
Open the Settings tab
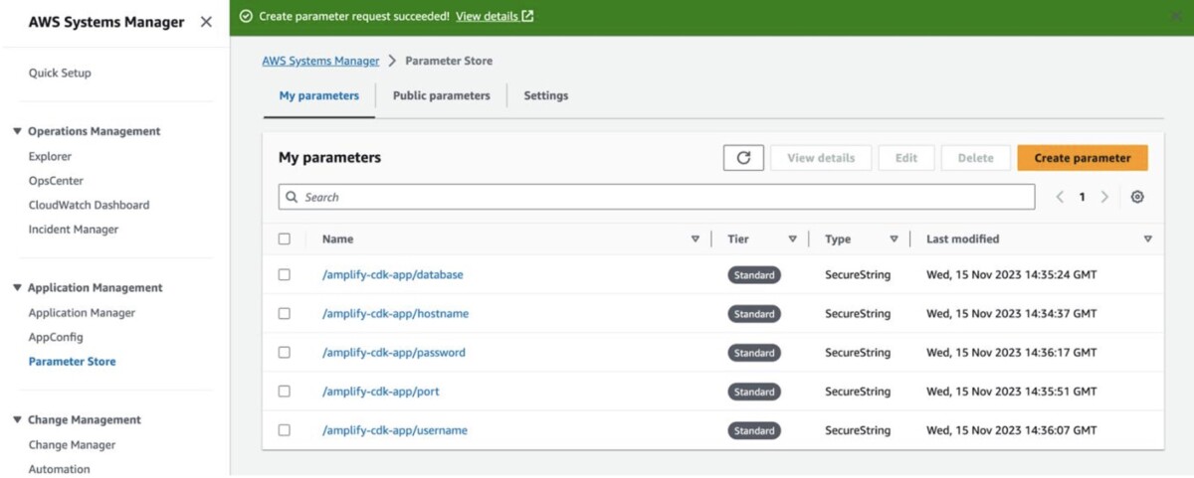click(x=546, y=95)
